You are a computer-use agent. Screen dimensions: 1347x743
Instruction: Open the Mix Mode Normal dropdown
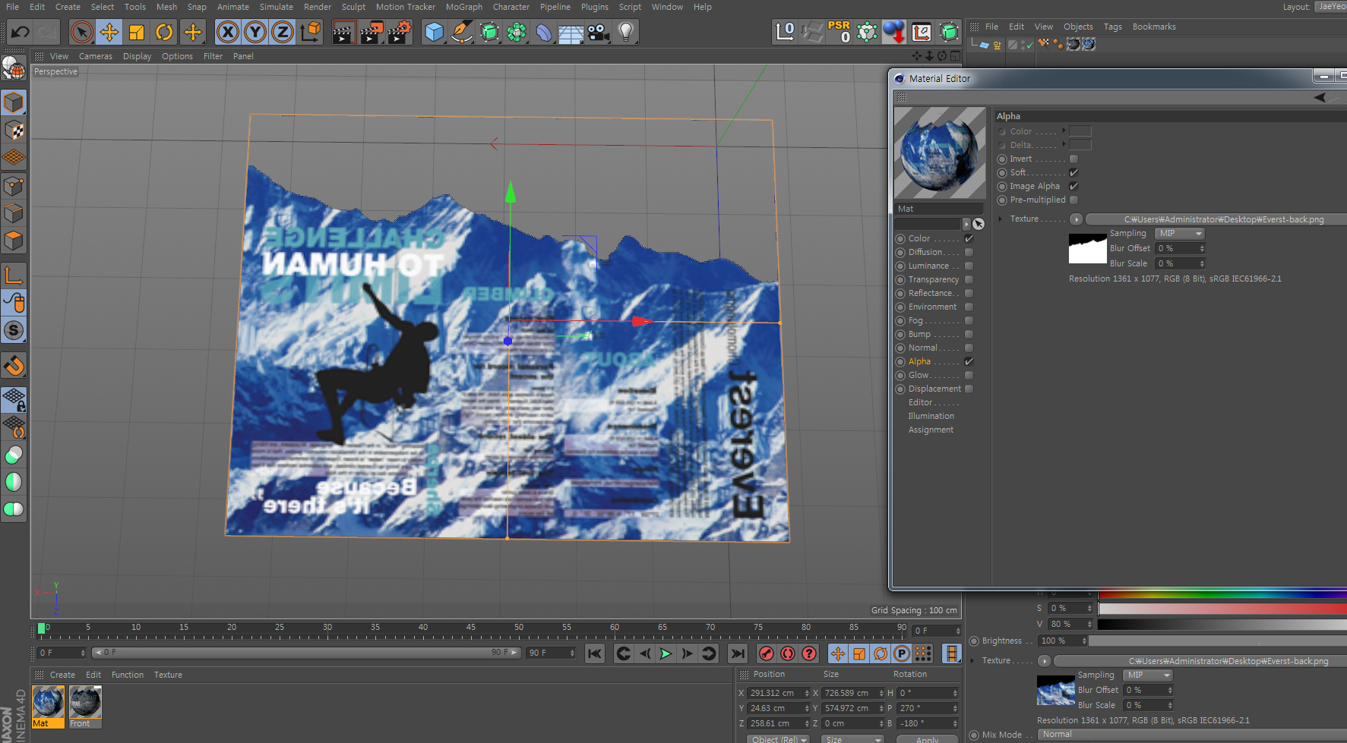(1191, 734)
